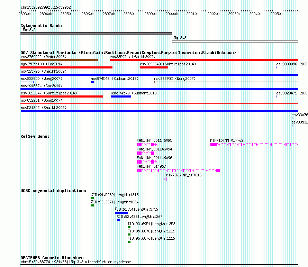The image size is (308, 267).
Task: Click the 29050k ruler tick label
Action: click(x=277, y=14)
